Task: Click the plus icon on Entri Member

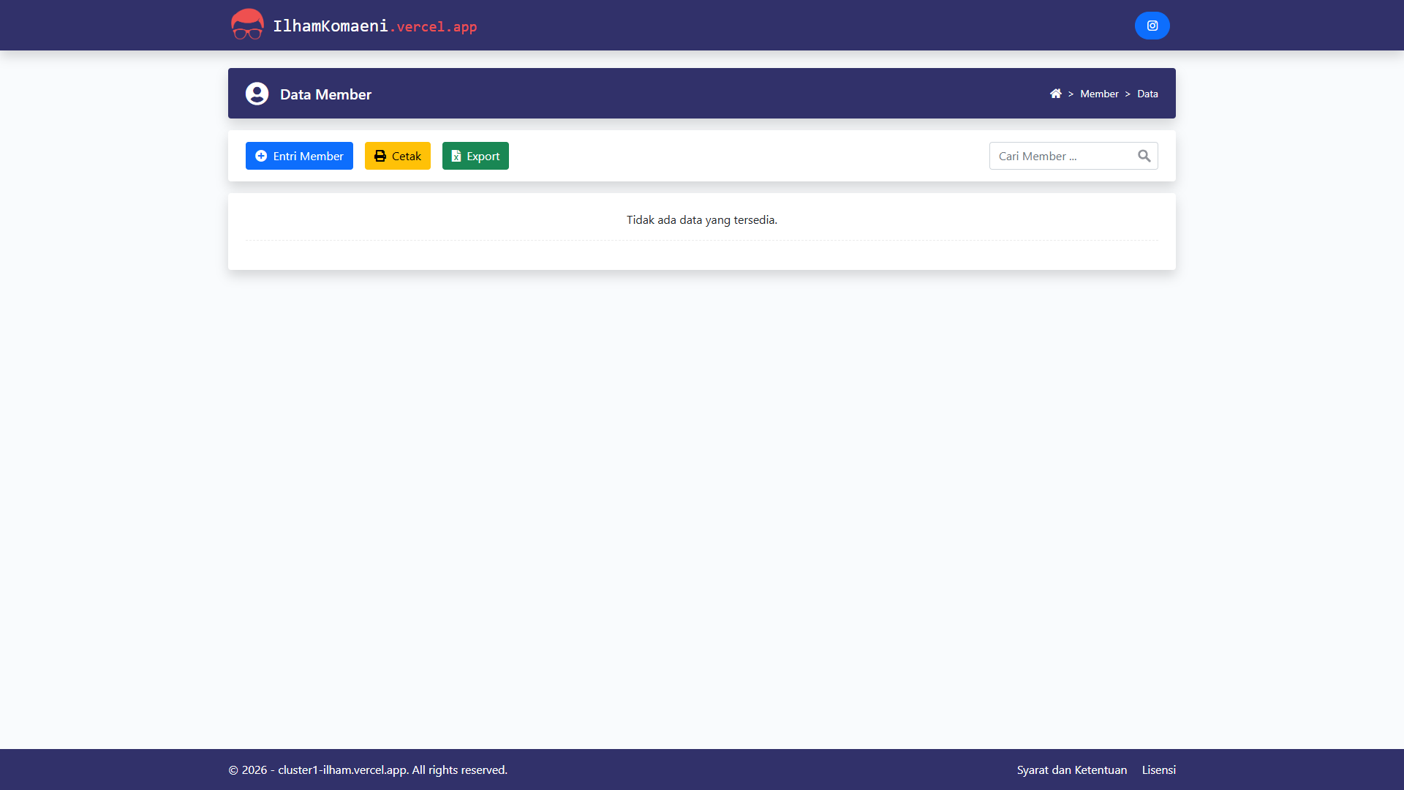Action: (x=261, y=156)
